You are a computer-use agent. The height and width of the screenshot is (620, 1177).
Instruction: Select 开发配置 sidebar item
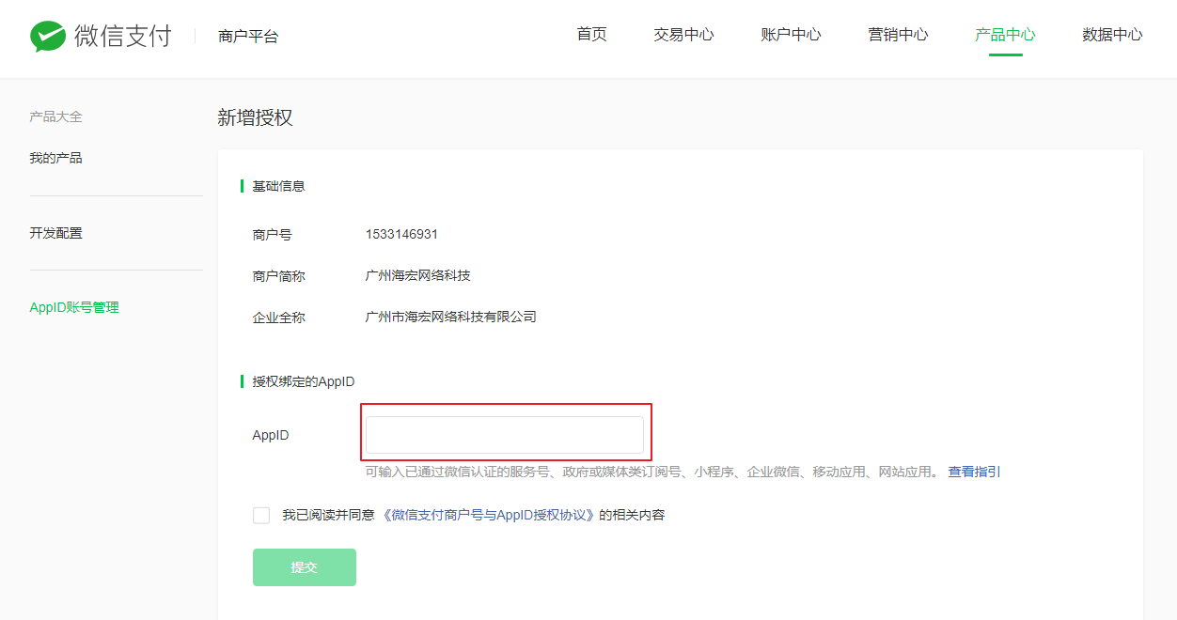coord(56,233)
